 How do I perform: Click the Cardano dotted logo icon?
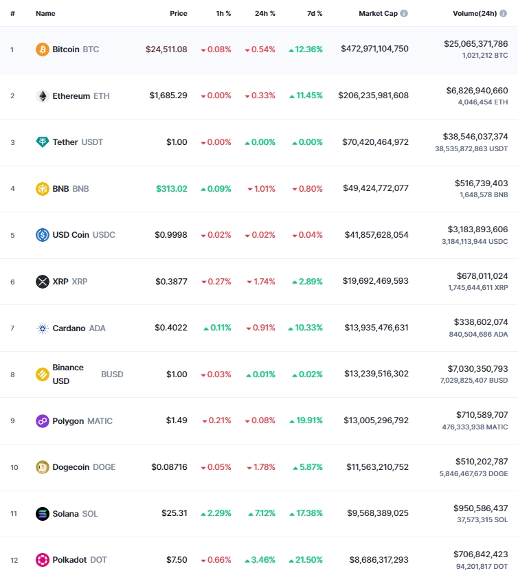point(43,328)
